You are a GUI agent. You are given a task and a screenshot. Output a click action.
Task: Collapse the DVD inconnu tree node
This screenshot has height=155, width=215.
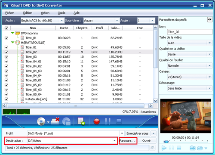pos(12,33)
